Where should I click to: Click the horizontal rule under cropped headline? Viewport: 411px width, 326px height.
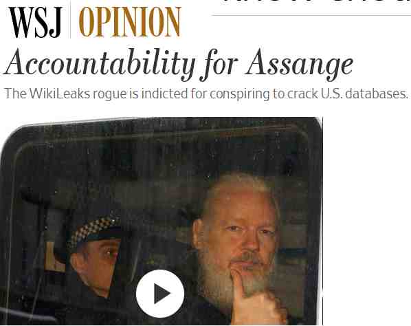coord(311,15)
